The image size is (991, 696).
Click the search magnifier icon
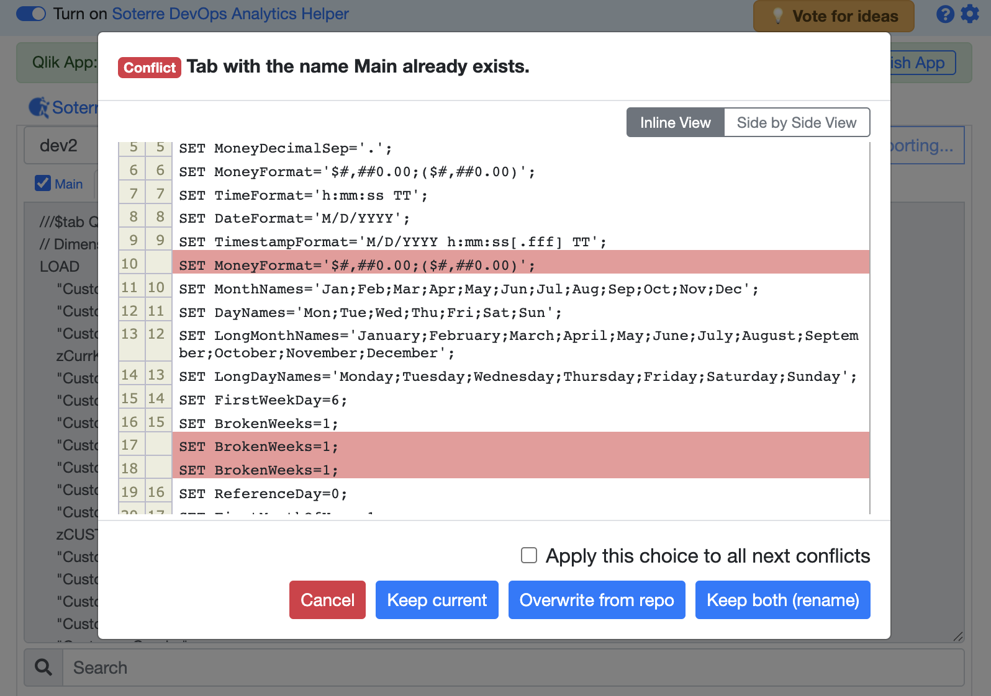[x=43, y=667]
